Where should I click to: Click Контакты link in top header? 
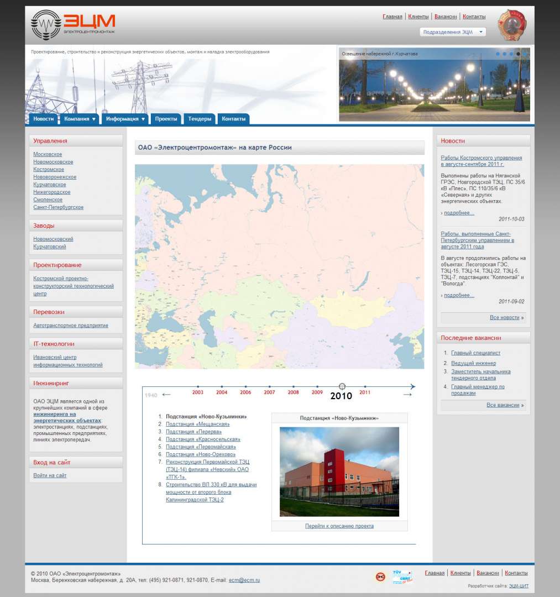(474, 17)
